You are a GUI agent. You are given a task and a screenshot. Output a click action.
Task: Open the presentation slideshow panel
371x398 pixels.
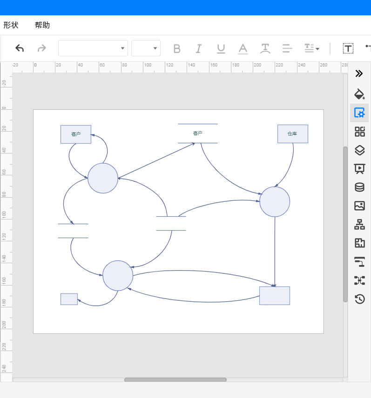coord(359,169)
